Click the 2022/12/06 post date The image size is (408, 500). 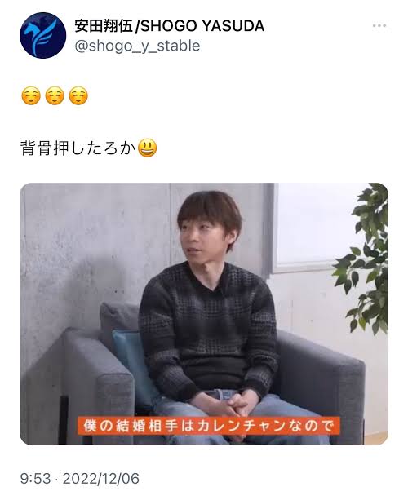click(101, 479)
